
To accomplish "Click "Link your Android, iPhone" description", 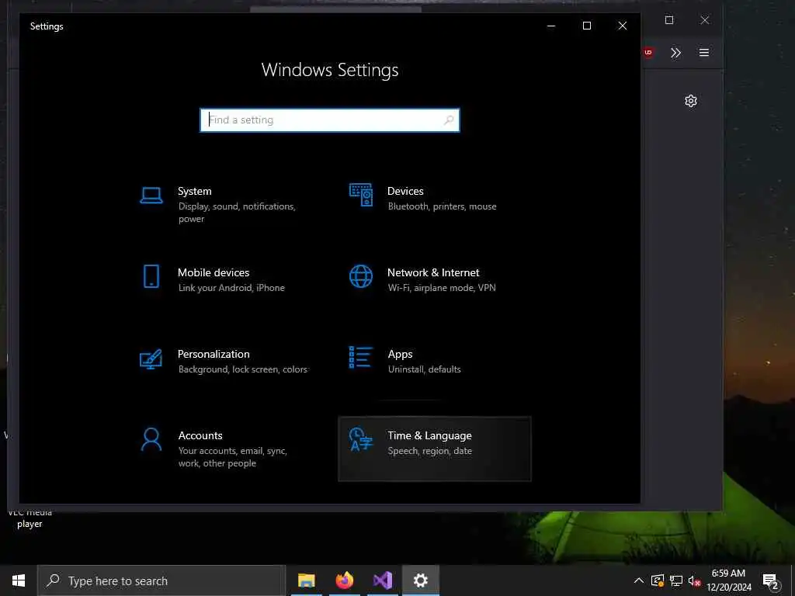I will pos(231,288).
